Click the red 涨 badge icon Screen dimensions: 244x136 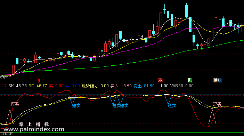[160, 80]
